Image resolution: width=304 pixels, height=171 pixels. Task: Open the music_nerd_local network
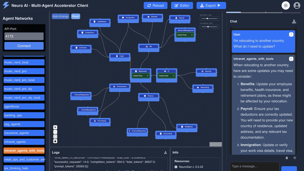point(24,62)
